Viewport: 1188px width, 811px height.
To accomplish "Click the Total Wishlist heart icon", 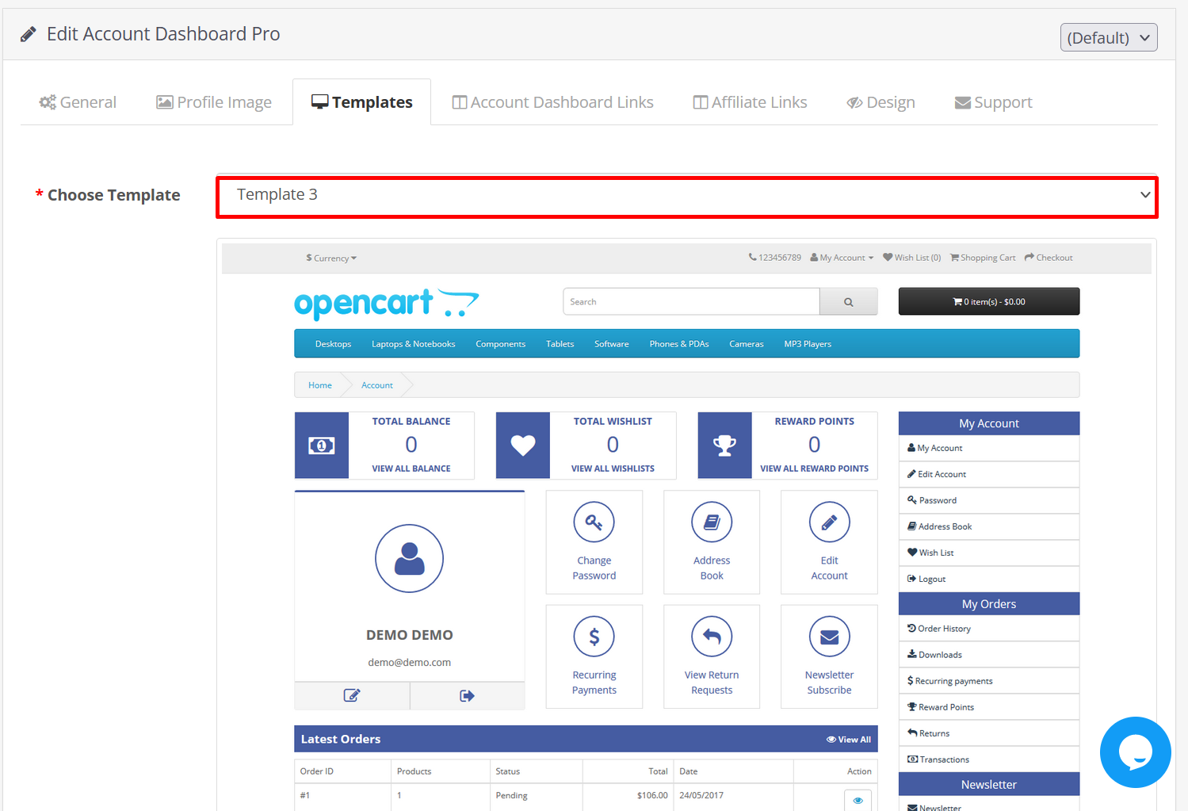I will (523, 446).
